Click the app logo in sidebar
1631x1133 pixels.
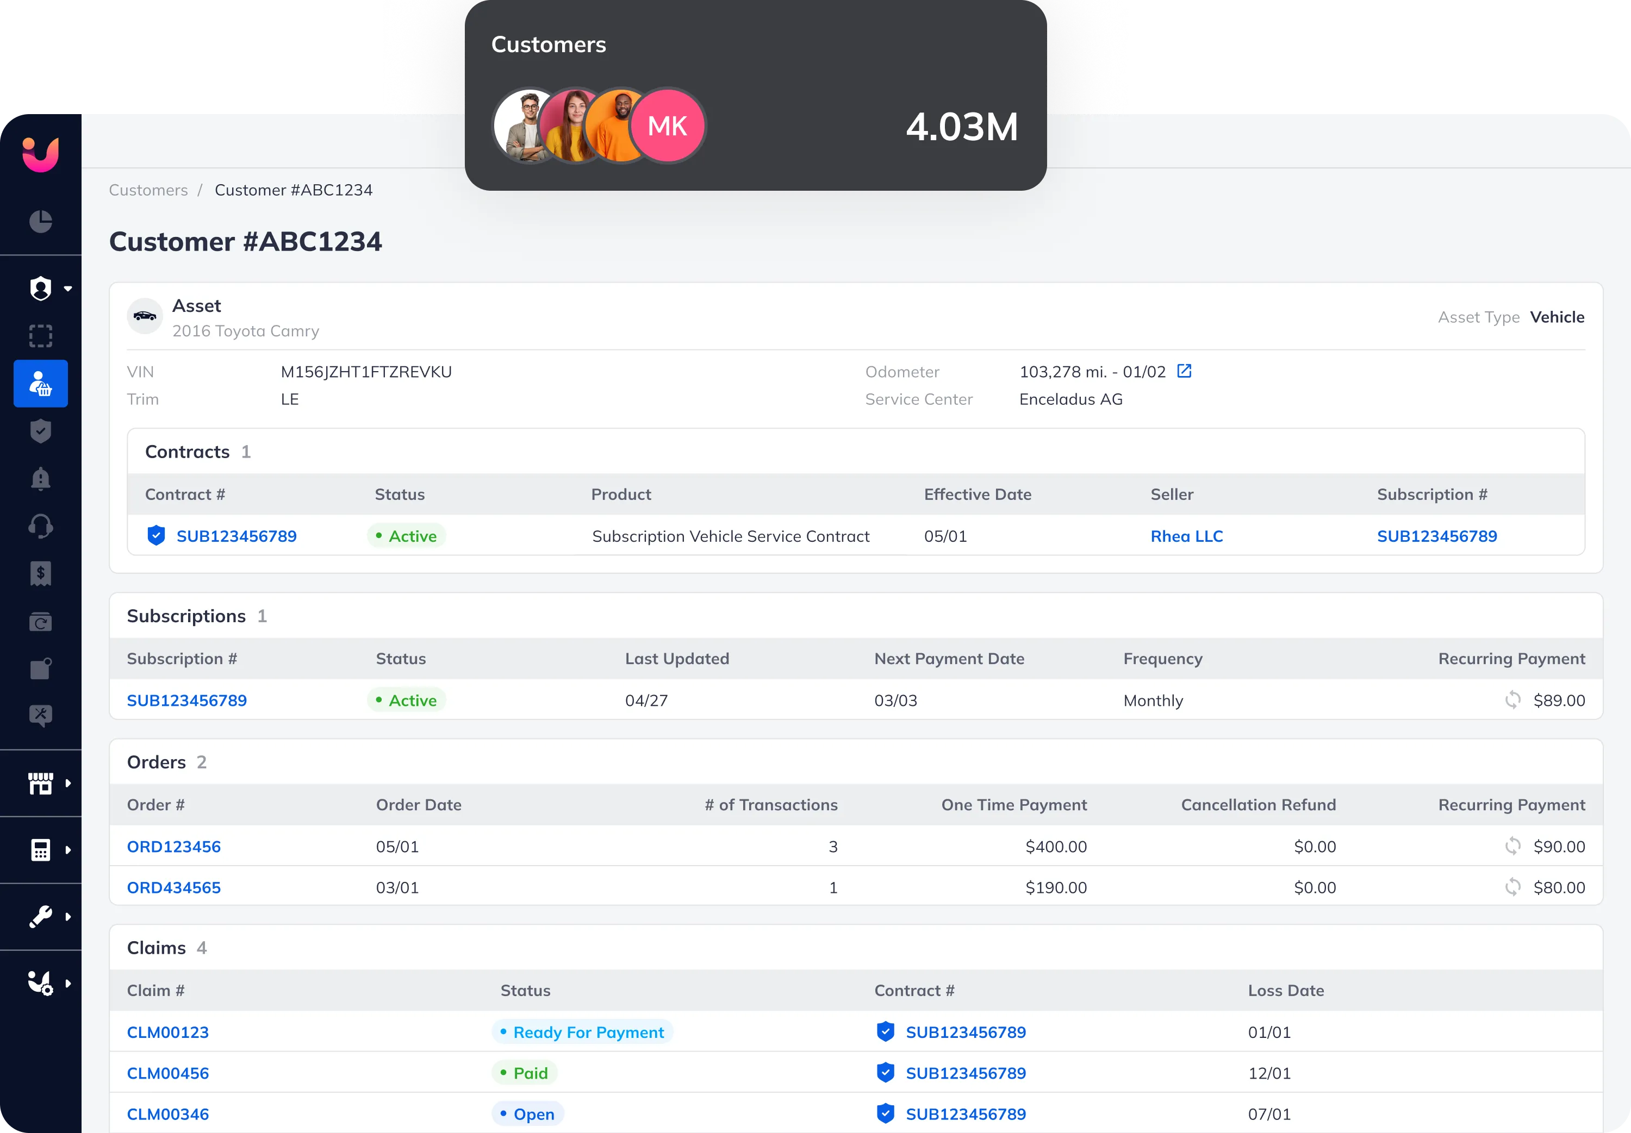[x=40, y=153]
